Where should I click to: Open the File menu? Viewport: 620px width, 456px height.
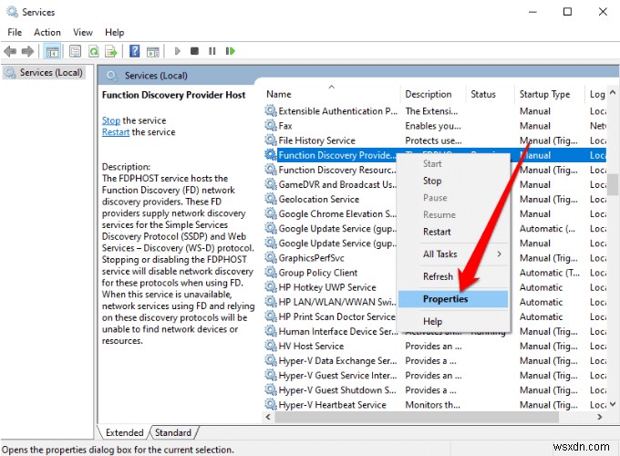click(15, 33)
